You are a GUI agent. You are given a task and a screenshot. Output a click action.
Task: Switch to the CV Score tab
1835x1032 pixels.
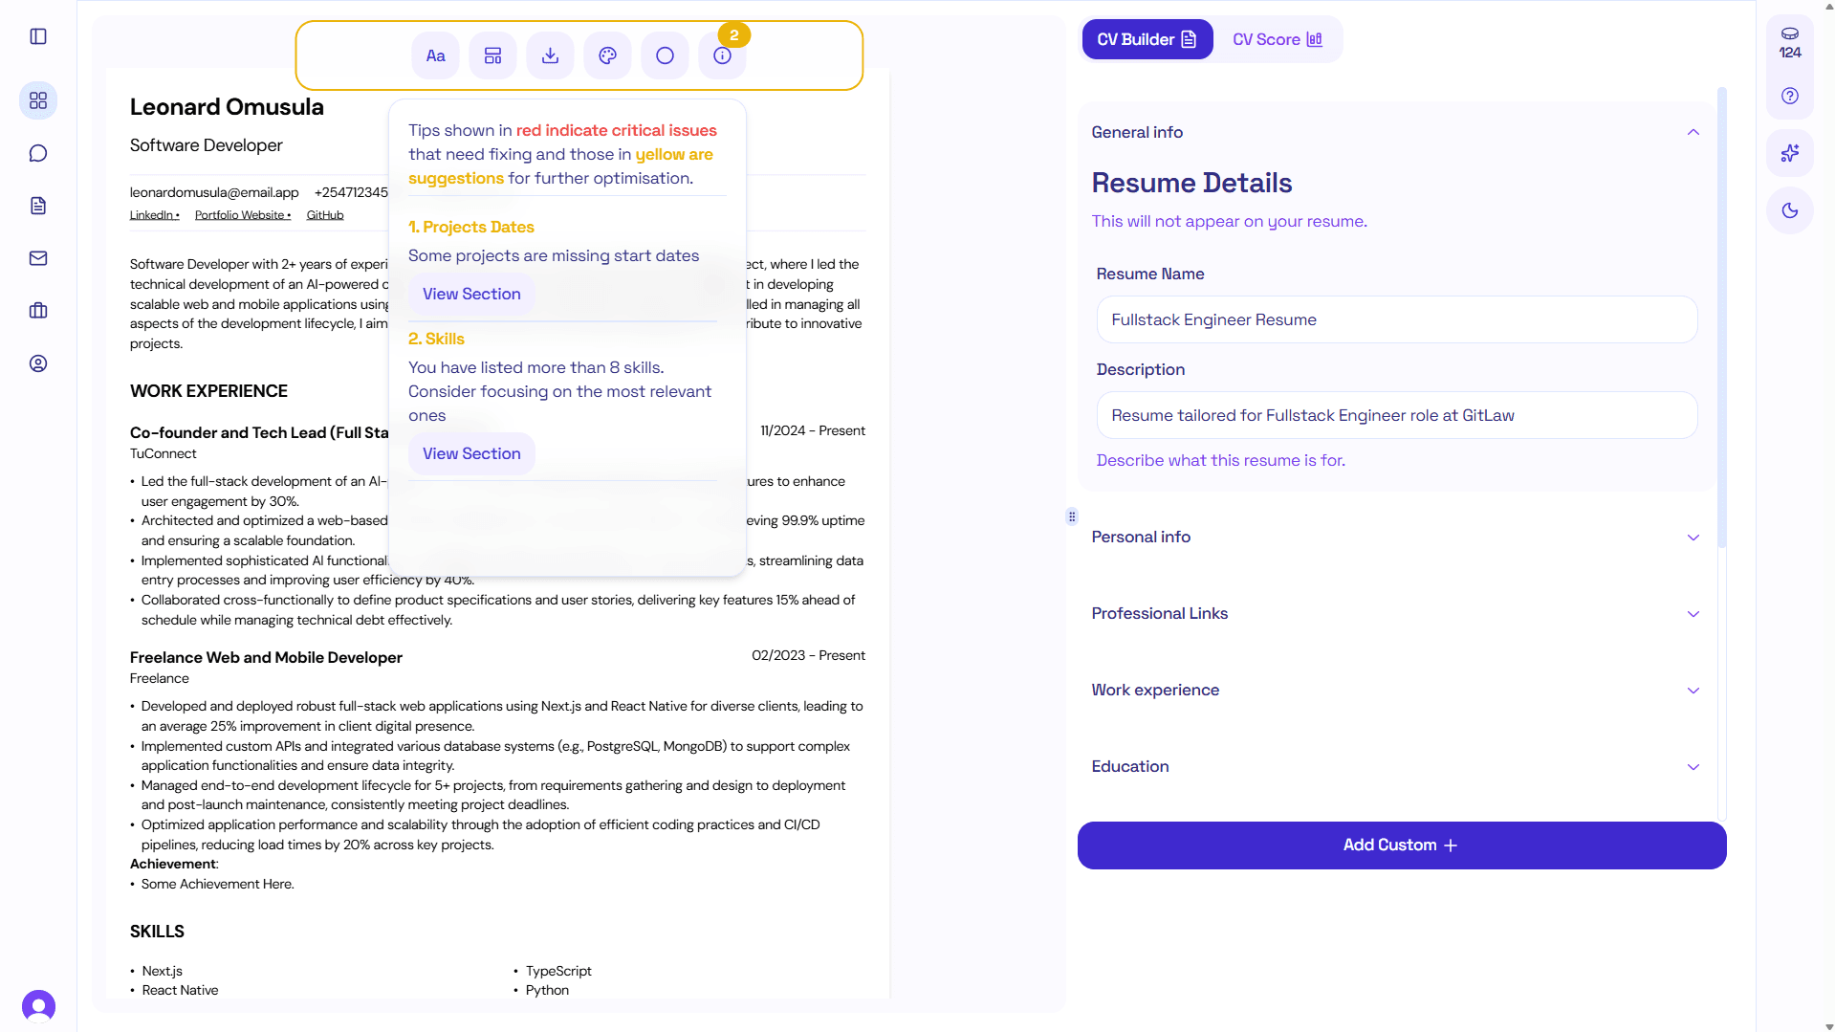[x=1277, y=39]
